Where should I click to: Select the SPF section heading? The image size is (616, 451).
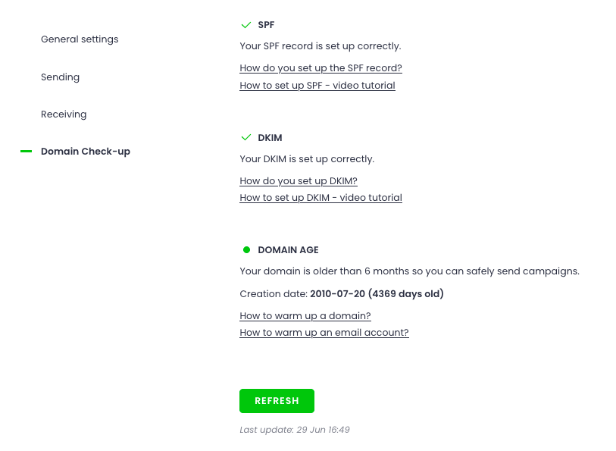pos(266,24)
